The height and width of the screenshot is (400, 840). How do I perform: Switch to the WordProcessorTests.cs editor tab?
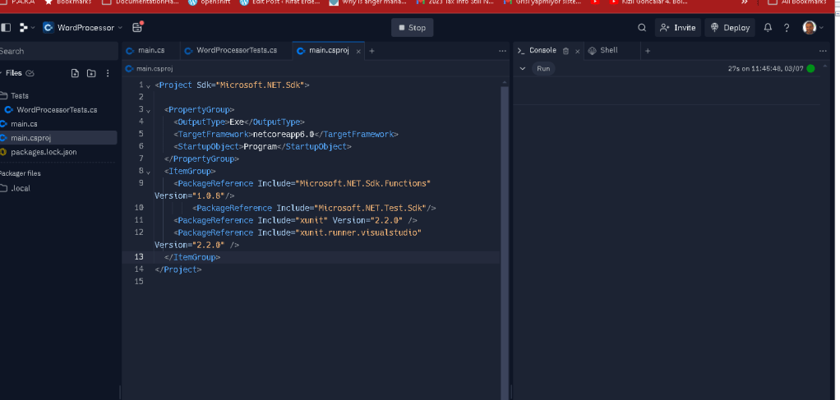point(236,50)
